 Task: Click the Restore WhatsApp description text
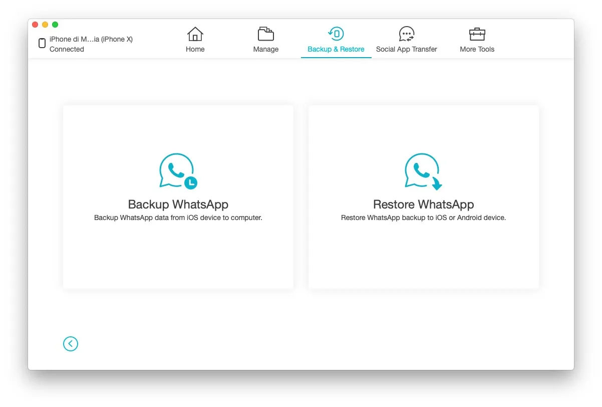(423, 218)
